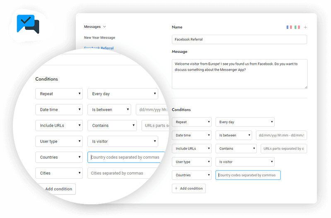Click the date range field in right panel
Screen dimensions: 331x218
[281, 135]
